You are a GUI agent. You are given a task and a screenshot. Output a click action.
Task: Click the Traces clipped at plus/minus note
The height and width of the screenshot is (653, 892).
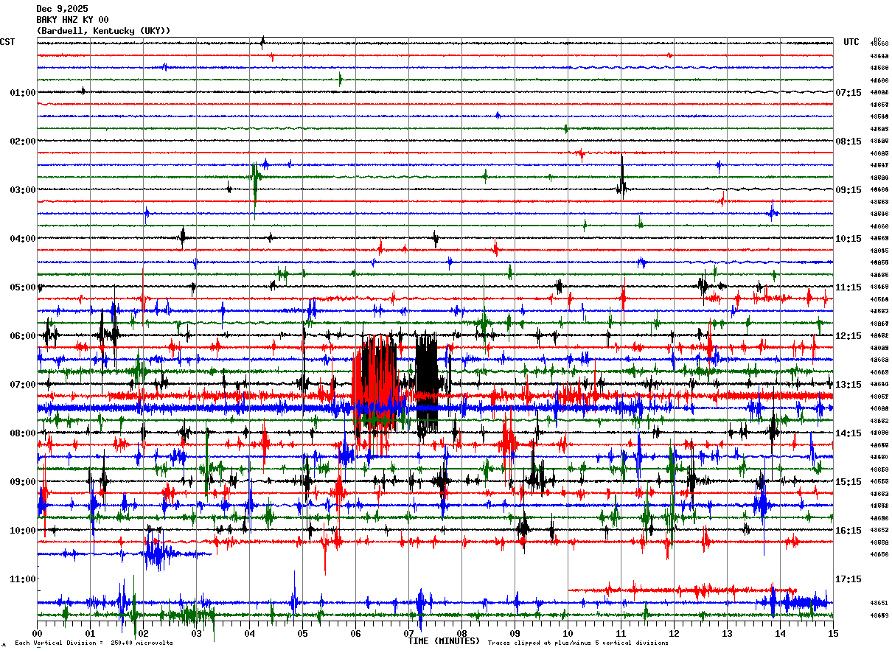pos(578,643)
